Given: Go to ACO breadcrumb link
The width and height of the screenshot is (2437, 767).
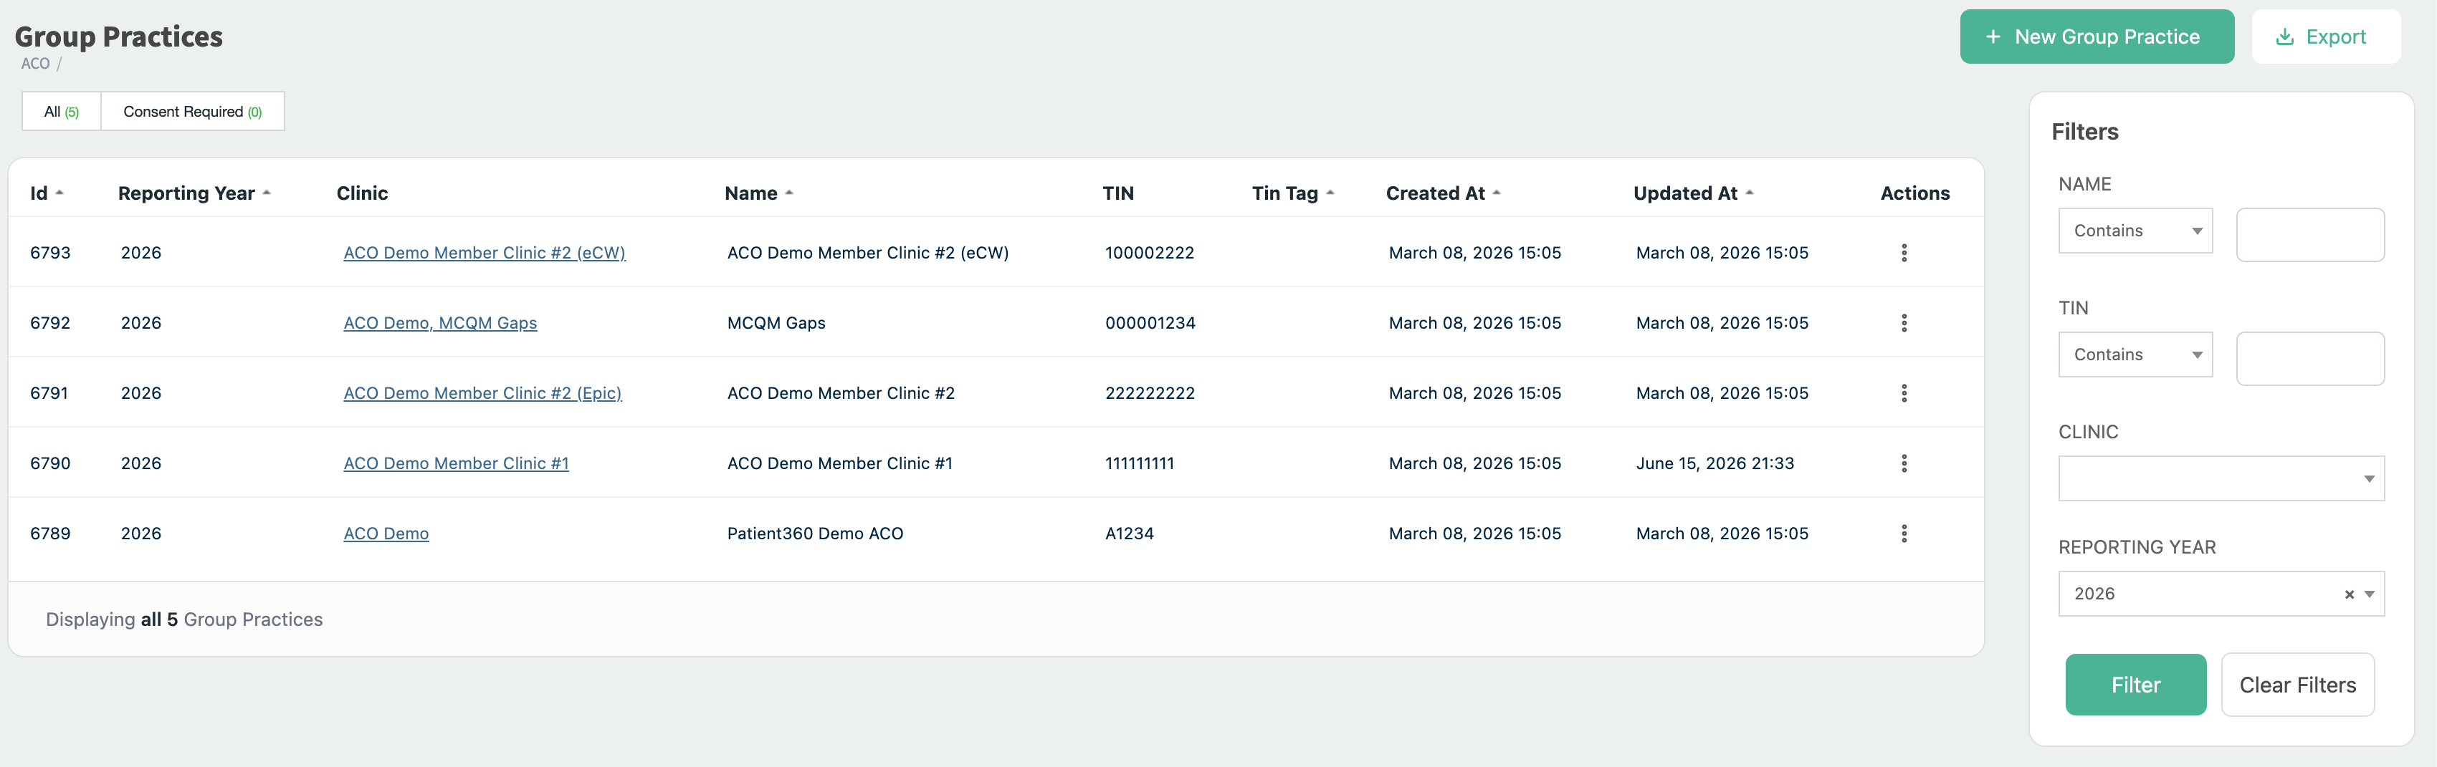Looking at the screenshot, I should tap(35, 63).
